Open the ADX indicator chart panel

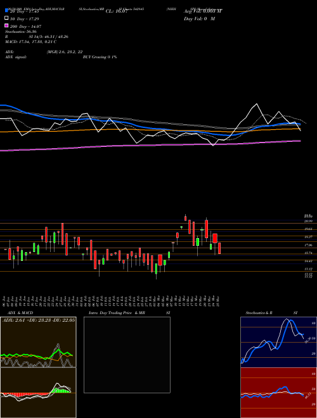pyautogui.click(x=38, y=342)
